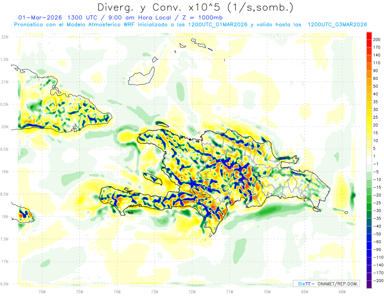Screen dimensions: 384x296
Task: Click the '6.5N' latitude label
Action: coord(5,284)
